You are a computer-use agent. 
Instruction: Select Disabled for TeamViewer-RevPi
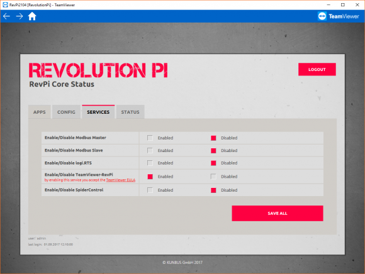(x=213, y=177)
